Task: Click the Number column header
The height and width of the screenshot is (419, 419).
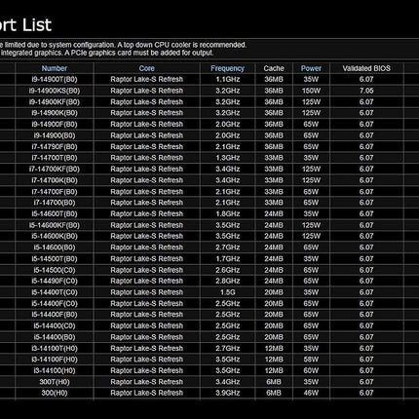Action: tap(55, 68)
